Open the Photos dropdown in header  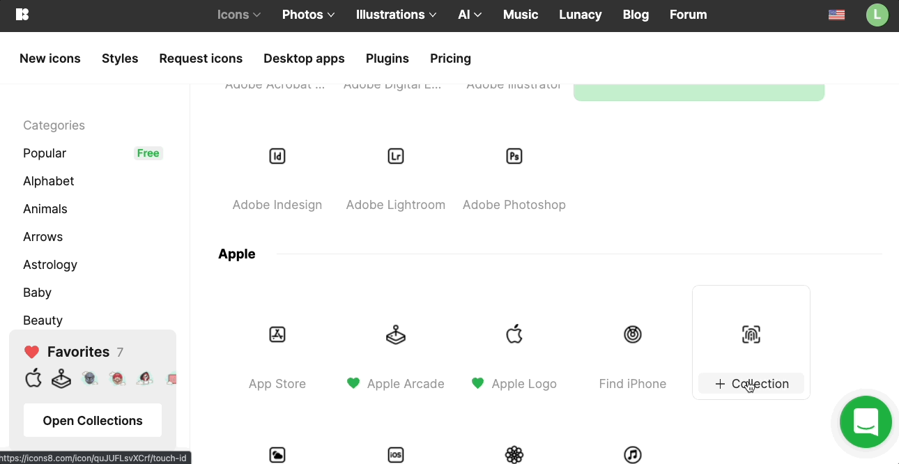(308, 15)
